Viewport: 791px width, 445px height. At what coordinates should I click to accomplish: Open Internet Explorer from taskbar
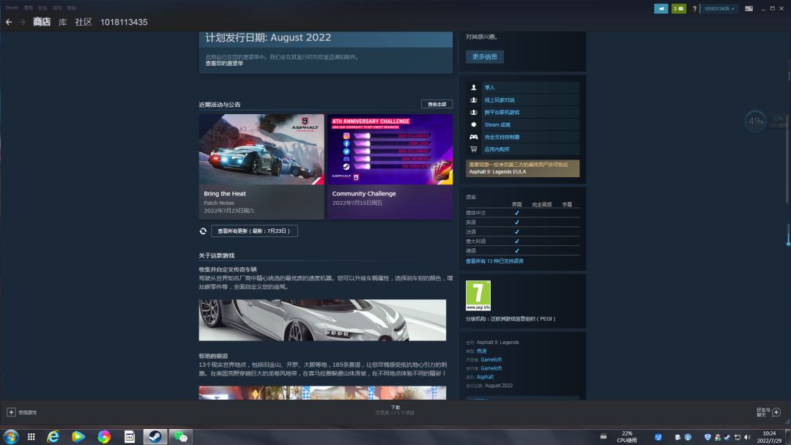pos(53,437)
